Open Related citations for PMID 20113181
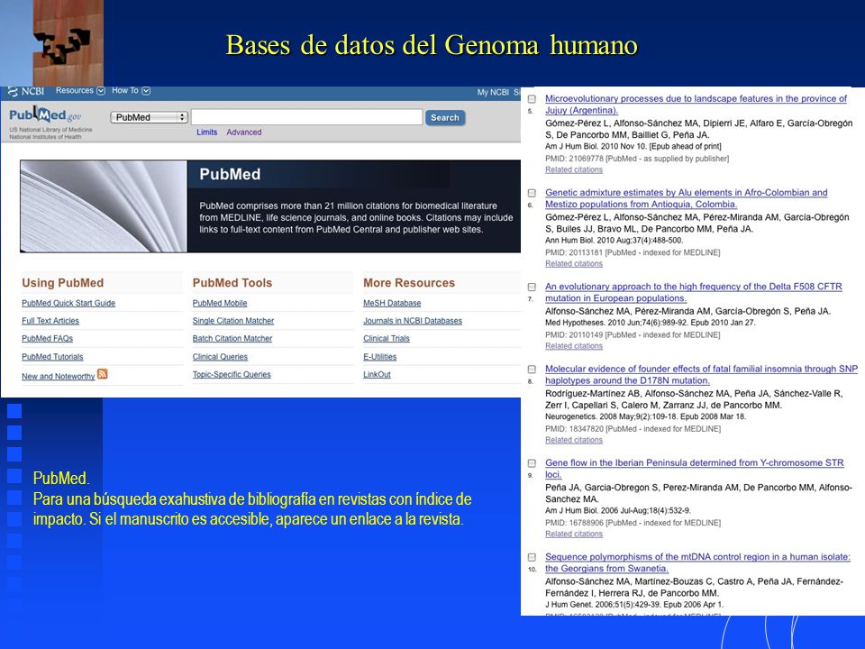Screen dimensions: 865x649 tap(574, 264)
